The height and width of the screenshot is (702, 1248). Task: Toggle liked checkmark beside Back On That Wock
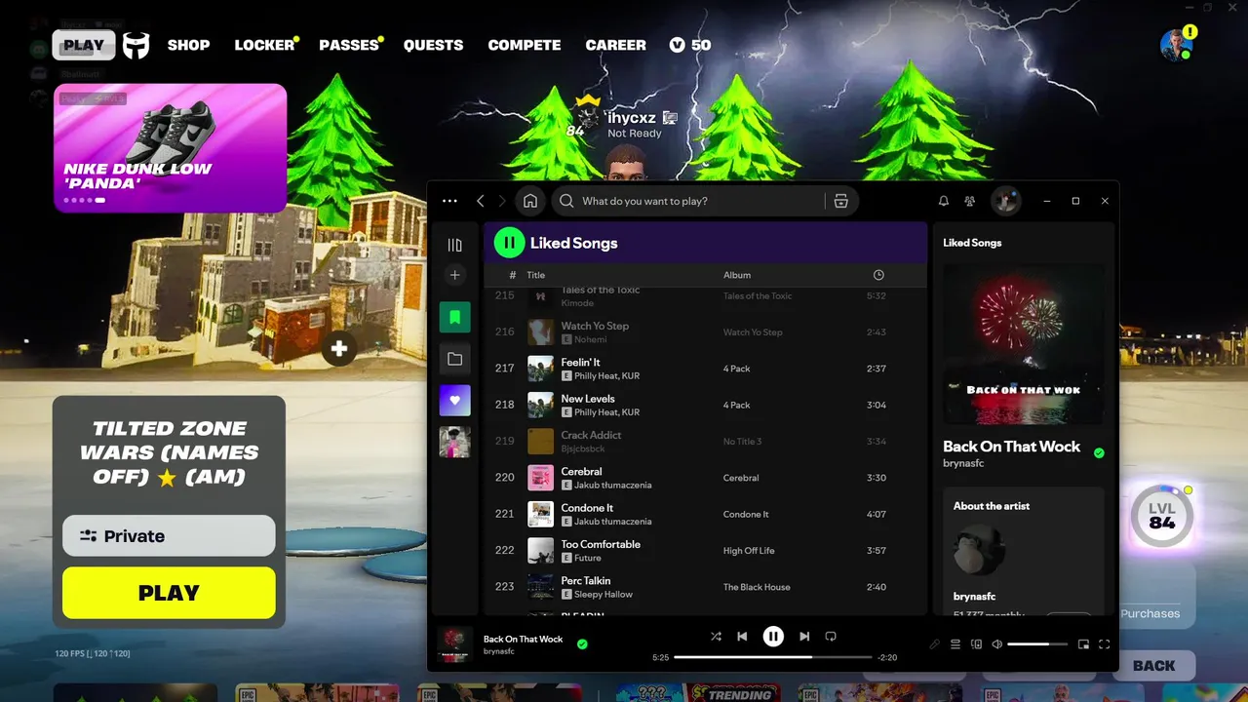1099,453
